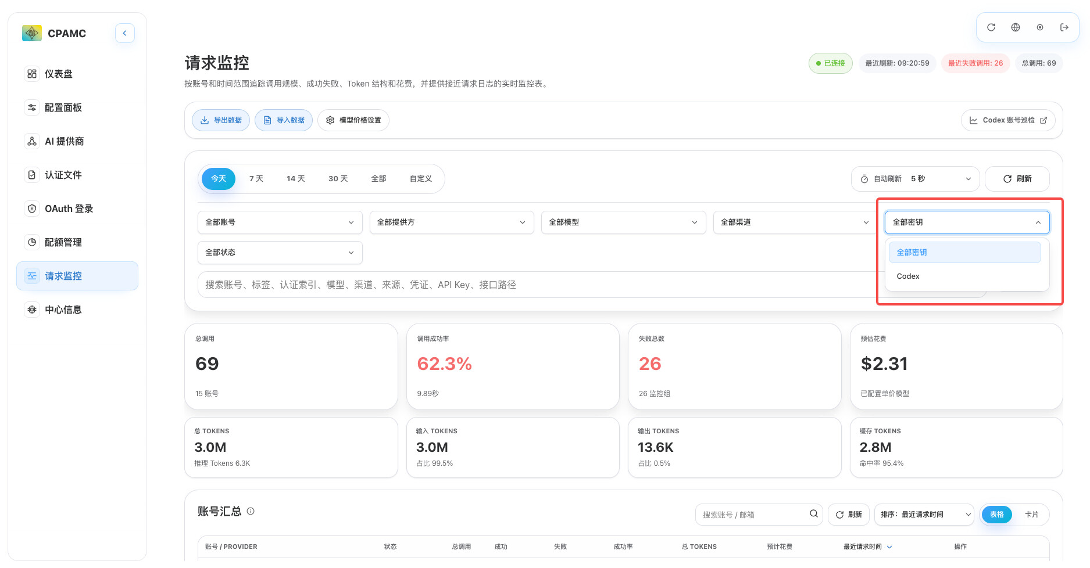The height and width of the screenshot is (568, 1090).
Task: Click the info icon beside 账号汇总
Action: click(251, 511)
